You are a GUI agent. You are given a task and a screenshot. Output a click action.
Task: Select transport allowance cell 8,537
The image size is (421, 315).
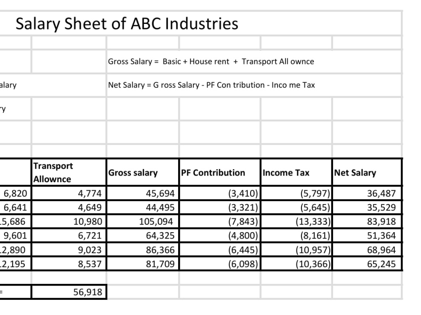[69, 264]
